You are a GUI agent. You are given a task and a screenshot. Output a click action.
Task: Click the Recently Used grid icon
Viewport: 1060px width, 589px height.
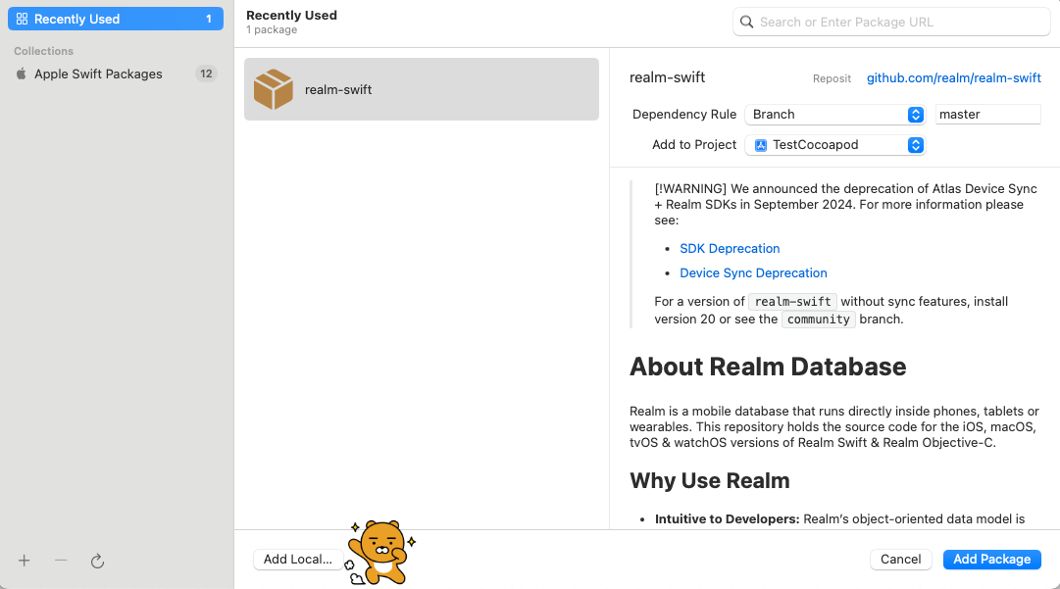tap(22, 19)
